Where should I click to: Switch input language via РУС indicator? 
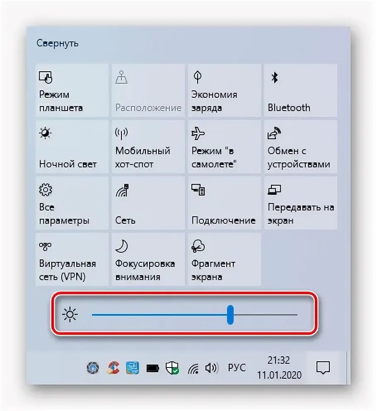tap(237, 368)
